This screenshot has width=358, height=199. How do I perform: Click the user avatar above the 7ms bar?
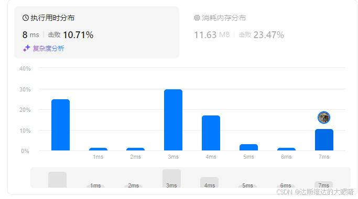[x=324, y=118]
